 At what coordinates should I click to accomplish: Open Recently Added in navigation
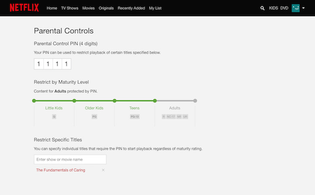pyautogui.click(x=131, y=8)
